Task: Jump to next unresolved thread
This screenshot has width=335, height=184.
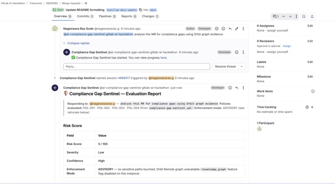Action: tap(290, 17)
